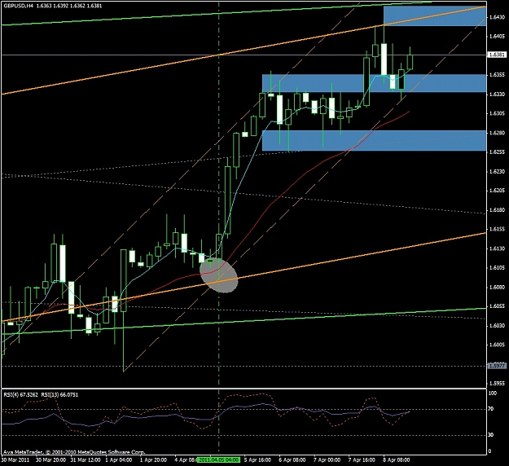Click the 8 Apr 08:00 time label
The image size is (509, 466).
point(397,460)
